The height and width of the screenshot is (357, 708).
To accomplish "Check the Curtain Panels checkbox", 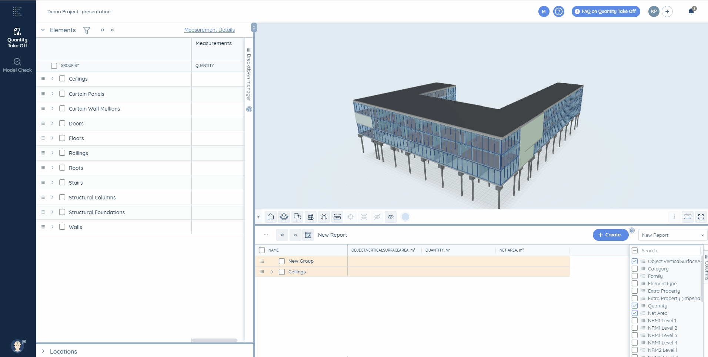I will (62, 94).
